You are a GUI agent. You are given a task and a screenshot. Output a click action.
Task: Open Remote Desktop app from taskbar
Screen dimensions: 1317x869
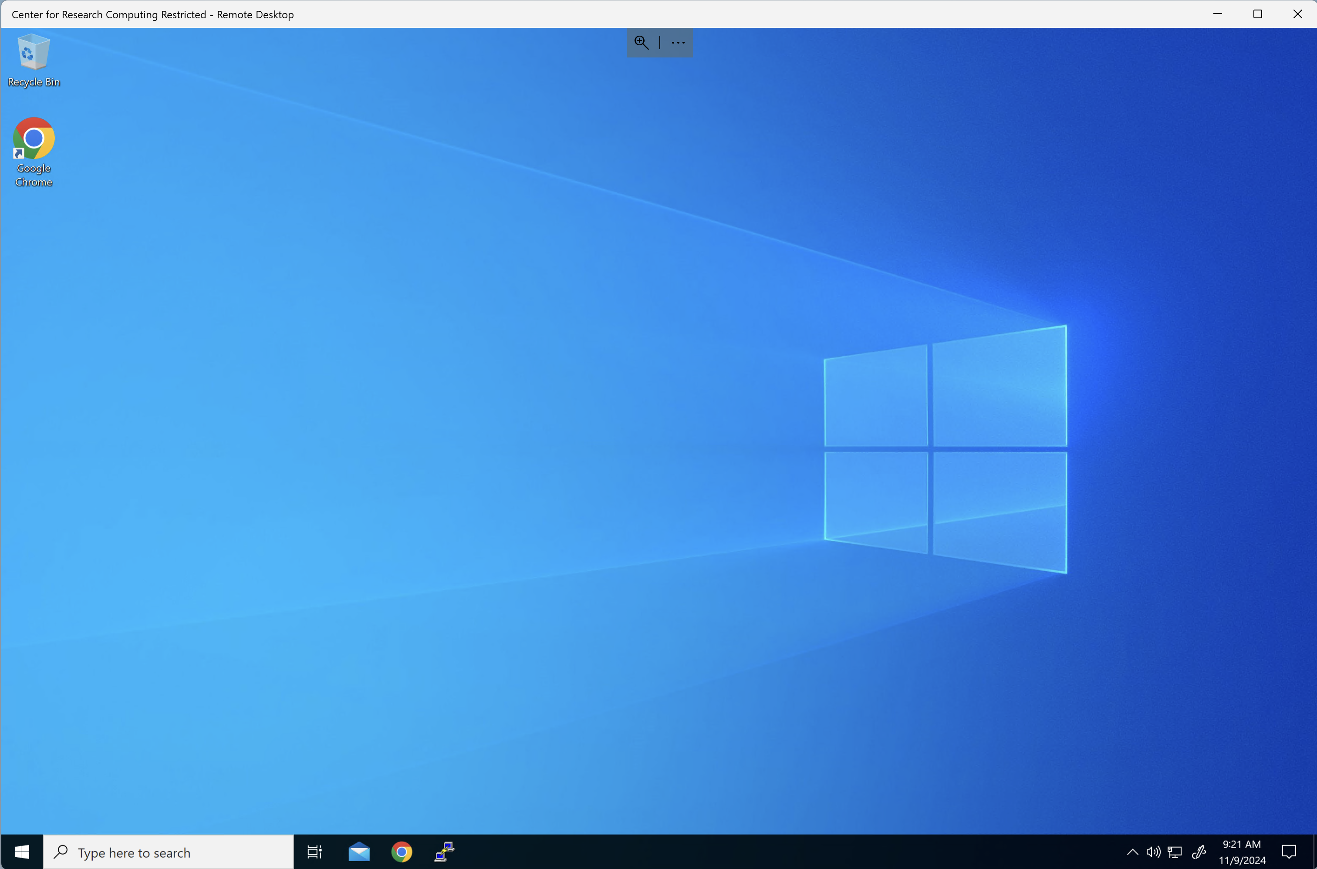(x=444, y=852)
